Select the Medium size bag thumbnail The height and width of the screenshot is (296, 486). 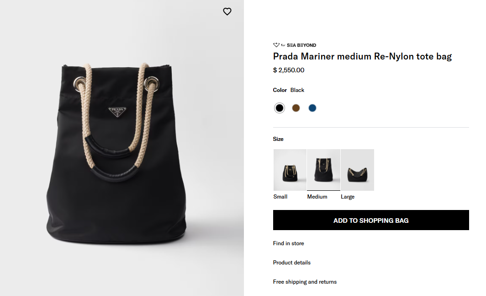(x=323, y=170)
